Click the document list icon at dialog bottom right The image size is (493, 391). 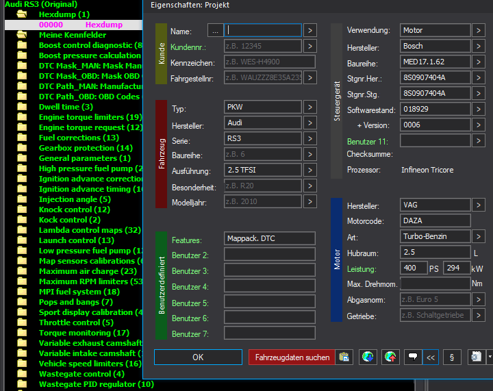point(476,357)
